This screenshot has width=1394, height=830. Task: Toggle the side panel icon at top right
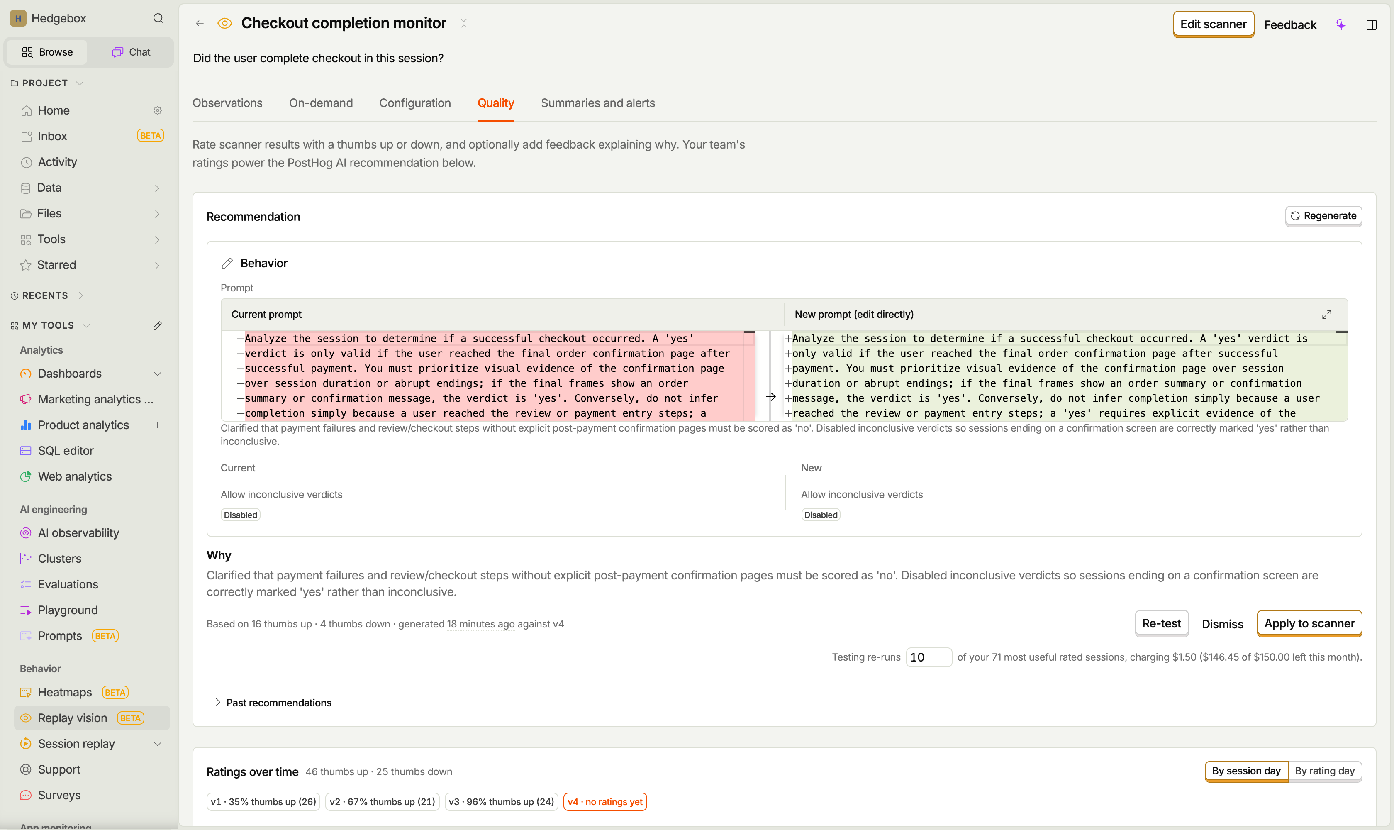tap(1371, 24)
